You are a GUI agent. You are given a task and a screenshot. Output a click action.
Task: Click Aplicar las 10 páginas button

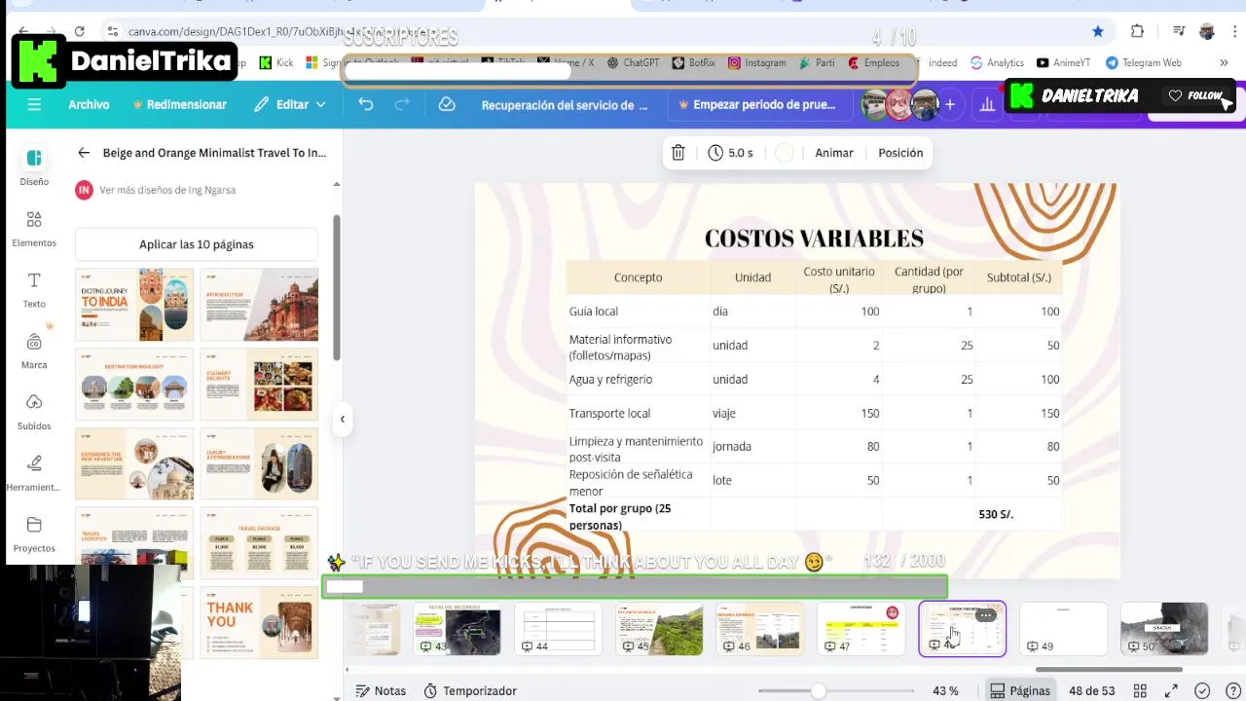197,244
